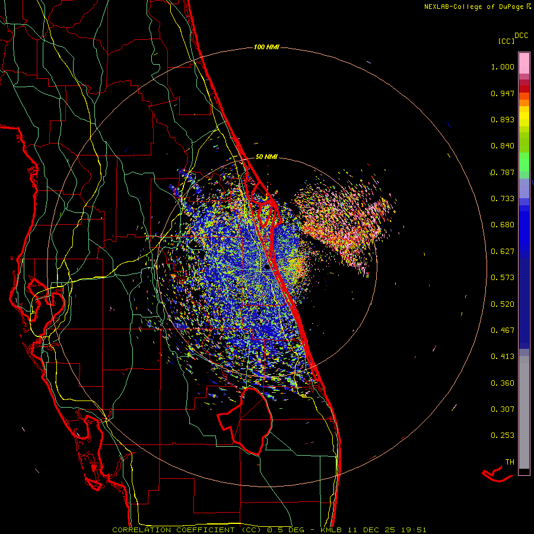Screen dimensions: 534x534
Task: Click the 0.733 legend value
Action: pyautogui.click(x=503, y=199)
